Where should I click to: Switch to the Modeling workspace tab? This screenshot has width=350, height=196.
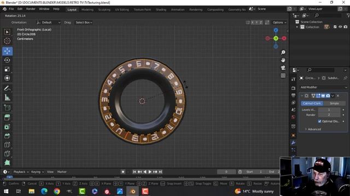coord(87,10)
